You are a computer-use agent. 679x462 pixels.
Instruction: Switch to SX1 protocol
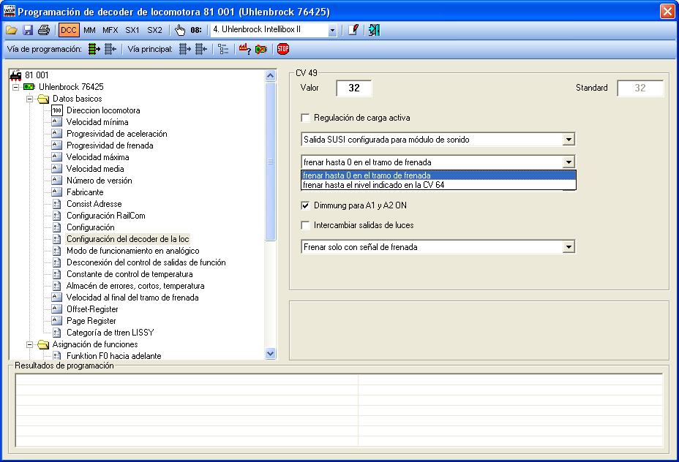132,30
